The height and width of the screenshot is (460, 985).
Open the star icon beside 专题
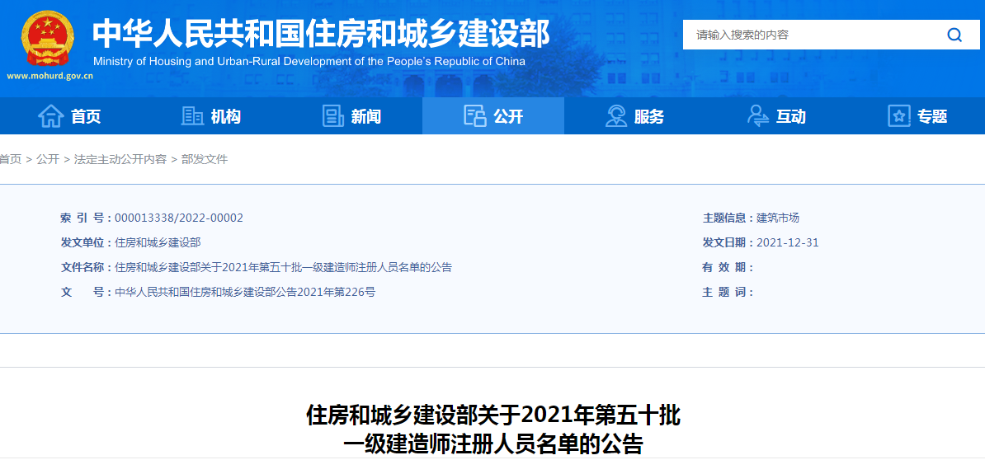898,116
